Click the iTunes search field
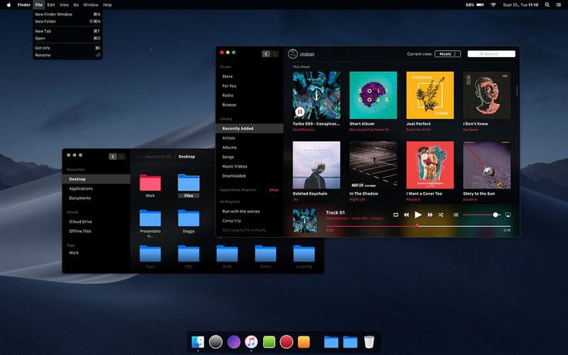 [x=491, y=53]
